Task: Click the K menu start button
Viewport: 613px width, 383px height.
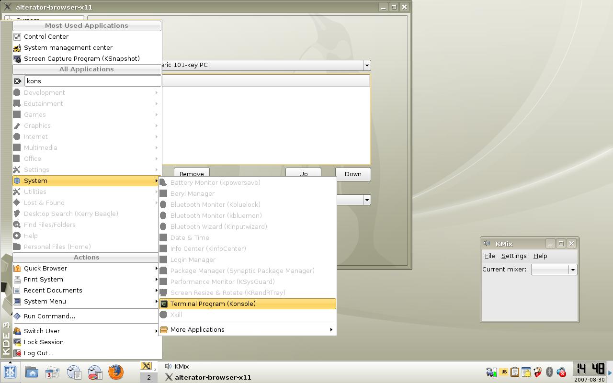Action: click(x=10, y=372)
